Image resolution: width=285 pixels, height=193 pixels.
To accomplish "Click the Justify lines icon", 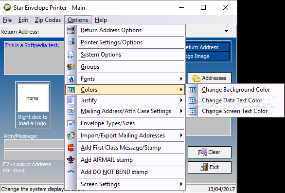I will tap(71, 100).
